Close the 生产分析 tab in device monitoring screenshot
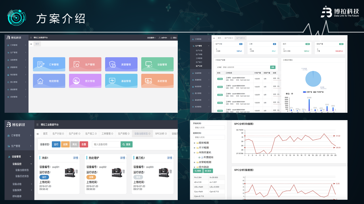 [80, 134]
